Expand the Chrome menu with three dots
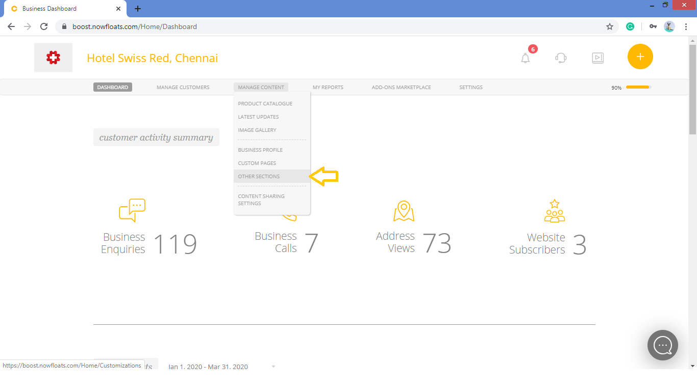The height and width of the screenshot is (391, 697). point(686,26)
